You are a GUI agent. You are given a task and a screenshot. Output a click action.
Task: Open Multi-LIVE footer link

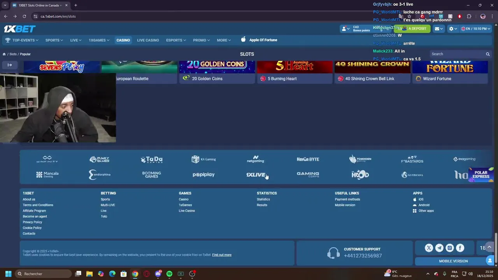(108, 205)
